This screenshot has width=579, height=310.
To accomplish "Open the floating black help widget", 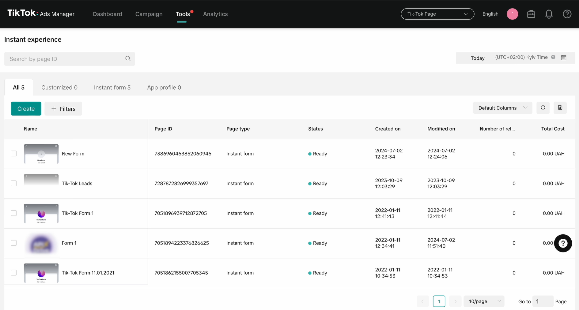I will coord(563,243).
